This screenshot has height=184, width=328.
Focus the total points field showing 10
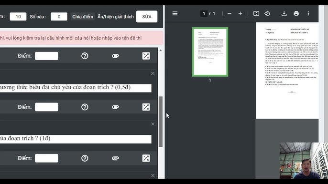pyautogui.click(x=18, y=17)
